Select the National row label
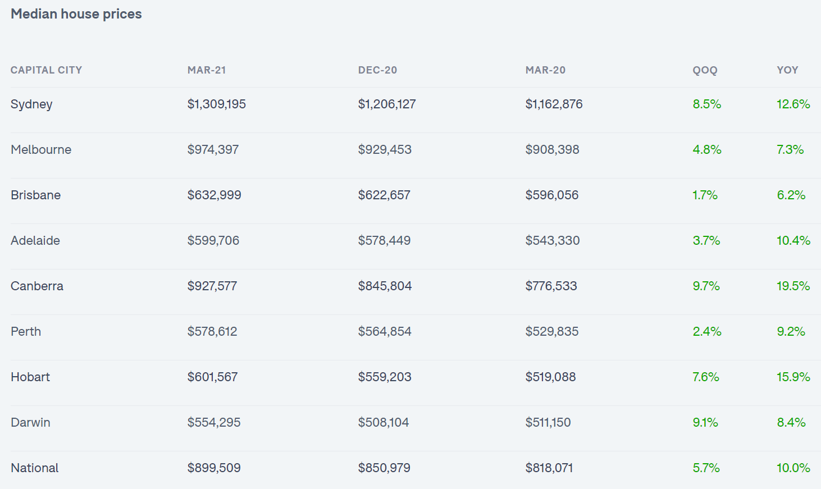821x489 pixels. 35,468
